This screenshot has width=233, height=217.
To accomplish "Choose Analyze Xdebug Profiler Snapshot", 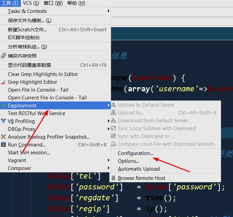I will tap(55, 137).
